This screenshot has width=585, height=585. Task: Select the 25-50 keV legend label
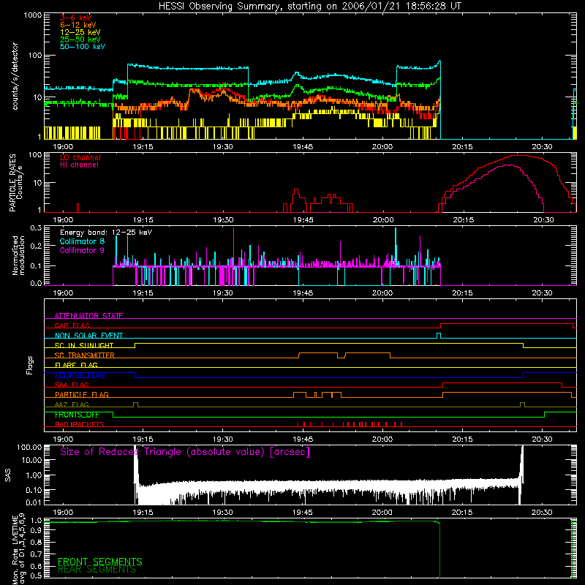click(80, 39)
